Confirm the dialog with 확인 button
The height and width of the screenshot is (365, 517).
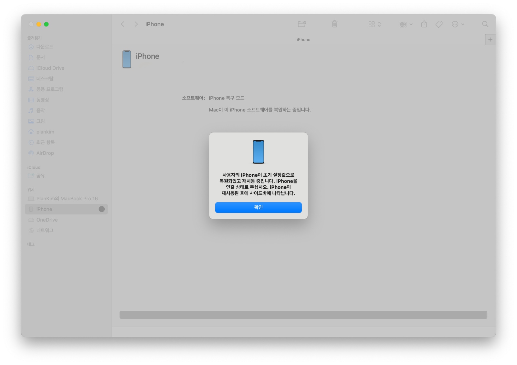tap(258, 207)
